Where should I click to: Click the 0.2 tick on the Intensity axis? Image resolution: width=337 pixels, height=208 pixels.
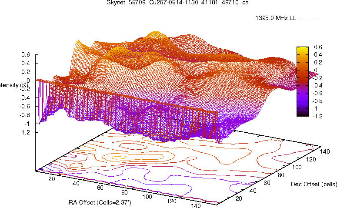tap(26, 72)
